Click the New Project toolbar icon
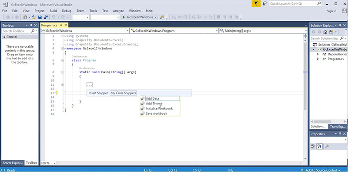This screenshot has height=172, width=348. 25,17
